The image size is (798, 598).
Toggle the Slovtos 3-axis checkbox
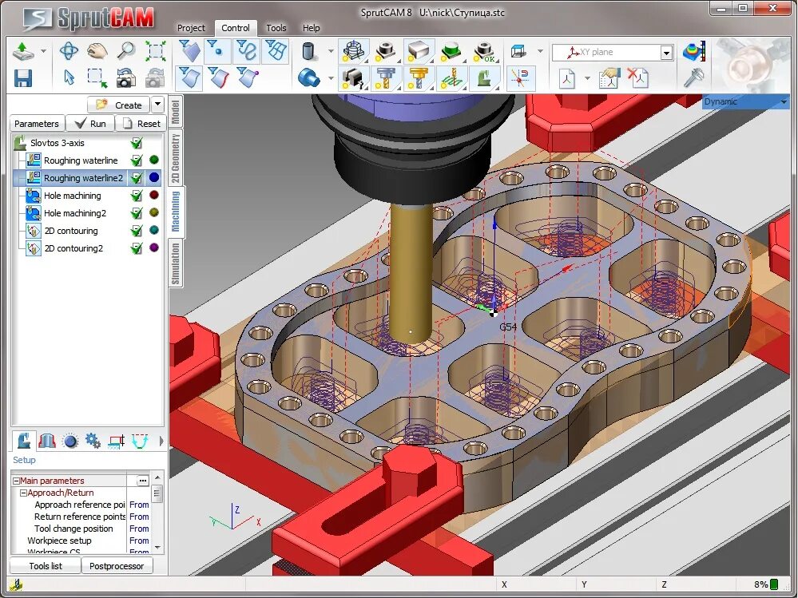[137, 143]
